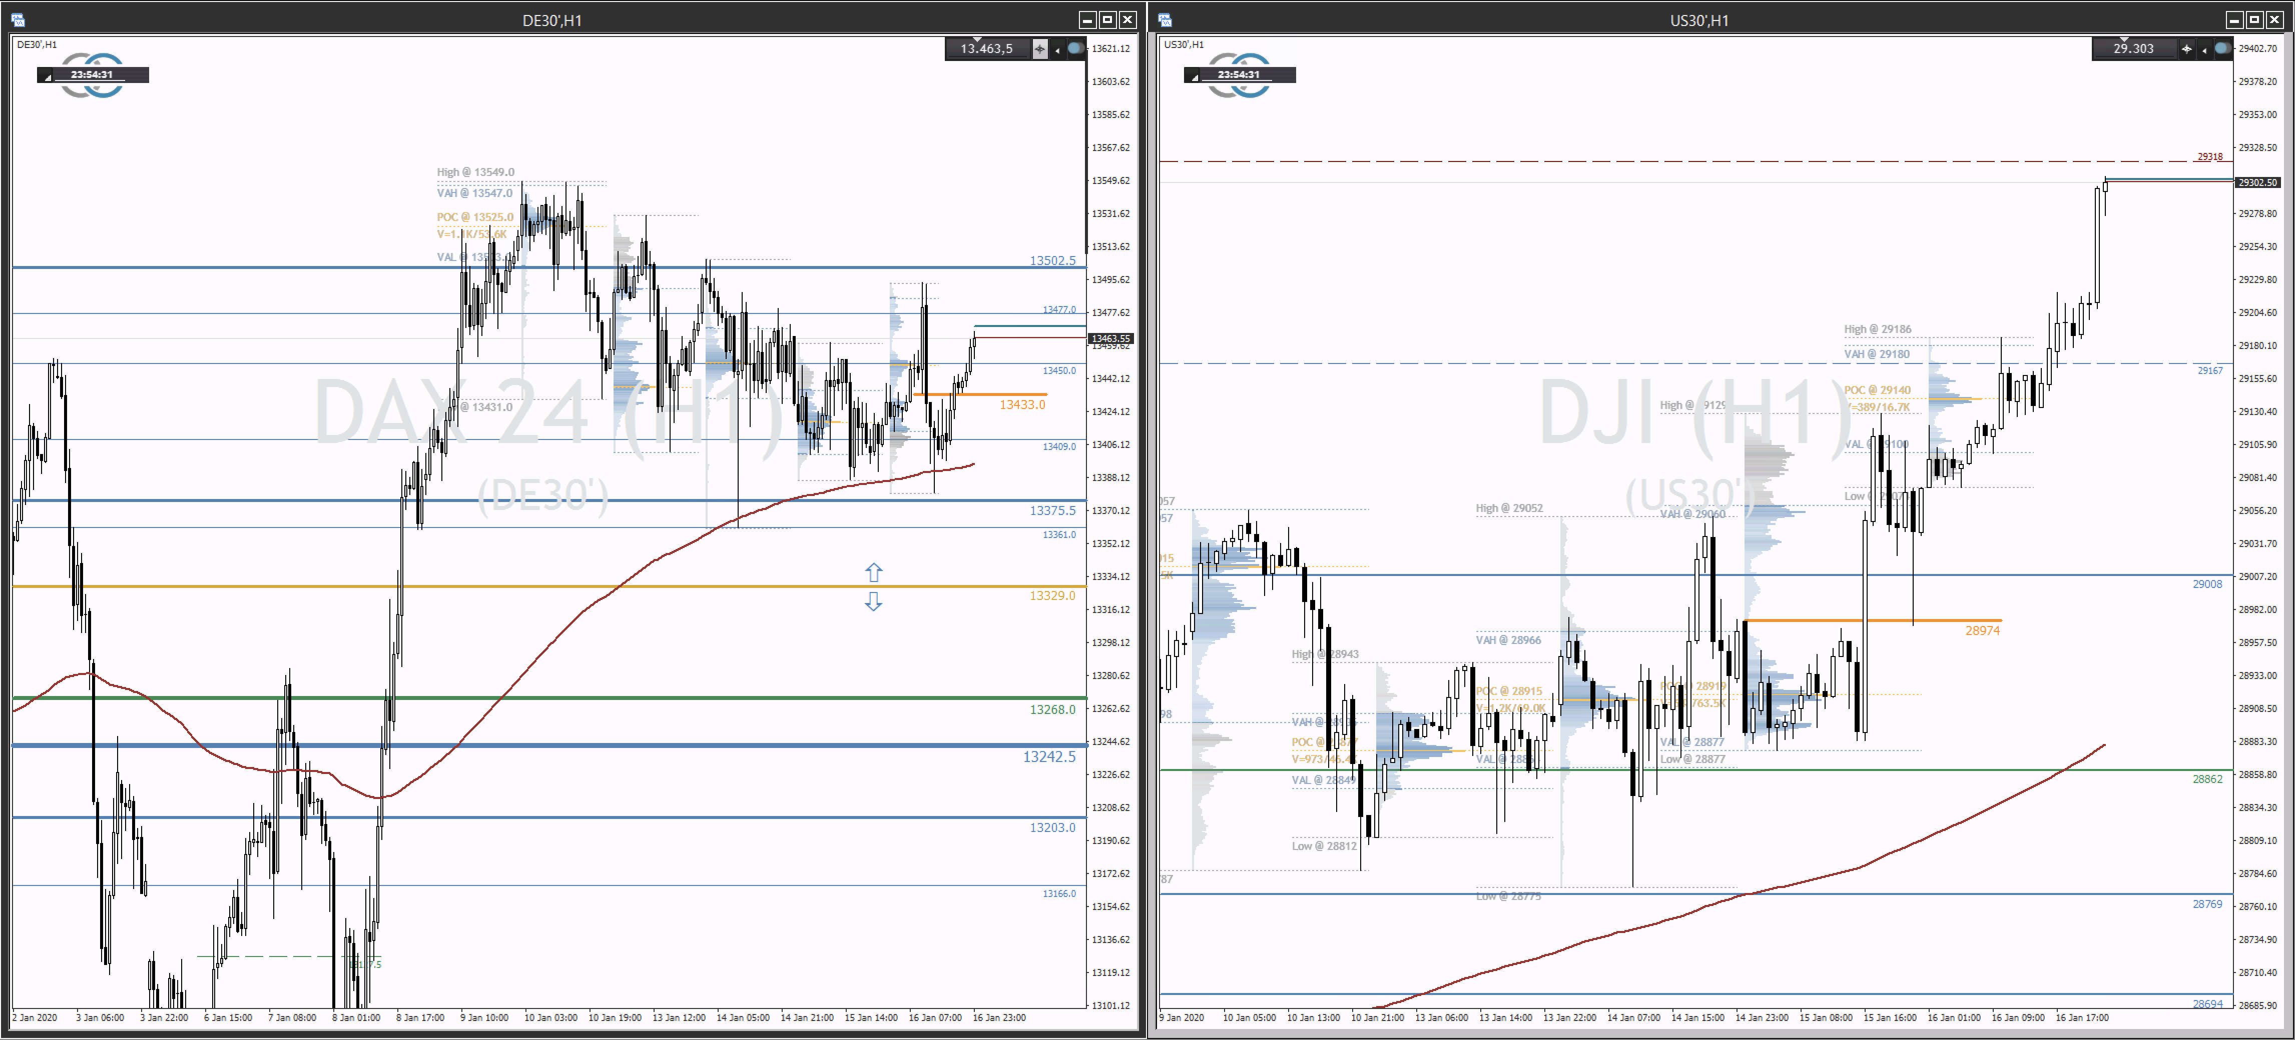
Task: Select the 13502.5 resistance level label
Action: coord(1052,260)
